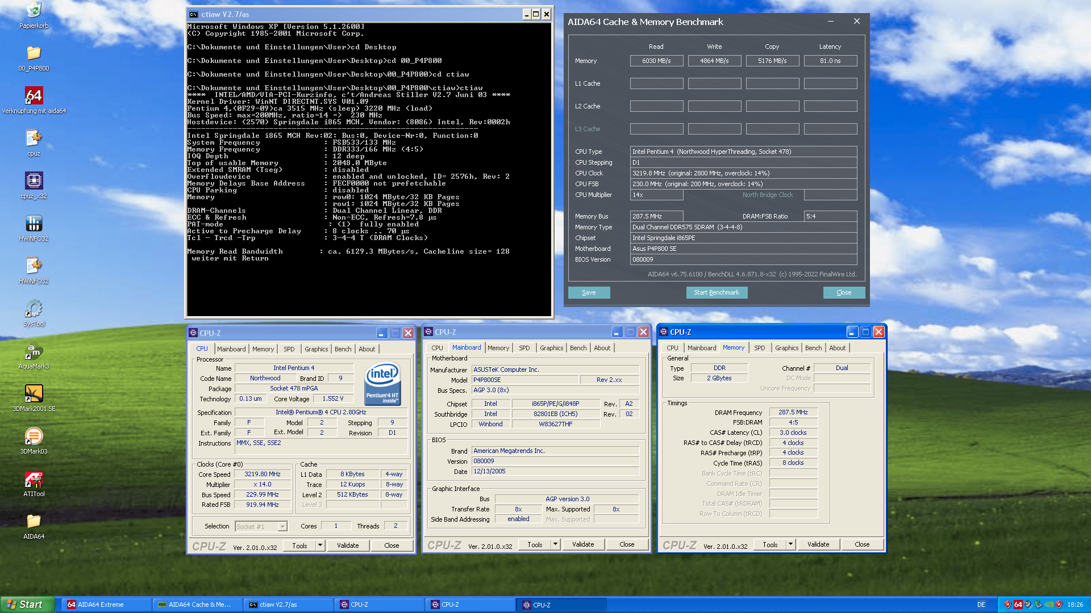1091x613 pixels.
Task: Click the CPU Clock 3219.8 MHz field
Action: [x=743, y=173]
